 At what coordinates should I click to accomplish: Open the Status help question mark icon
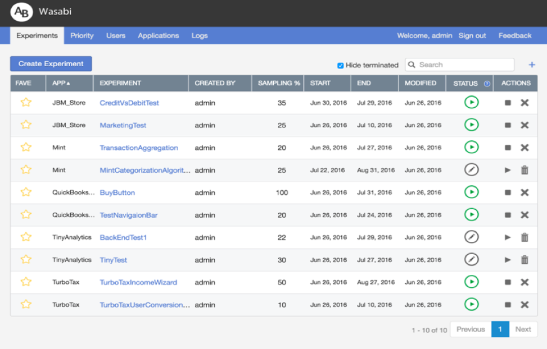coord(487,84)
